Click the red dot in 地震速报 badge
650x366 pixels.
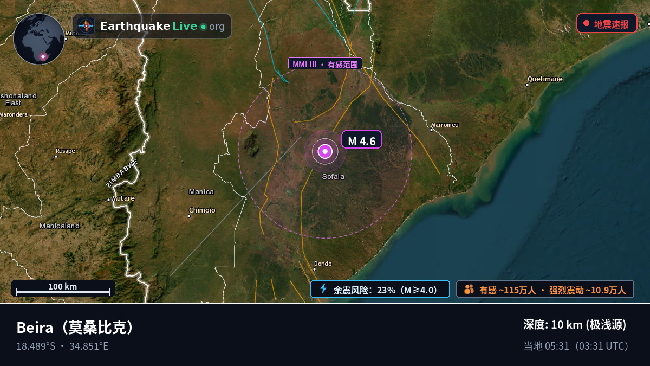pyautogui.click(x=586, y=23)
